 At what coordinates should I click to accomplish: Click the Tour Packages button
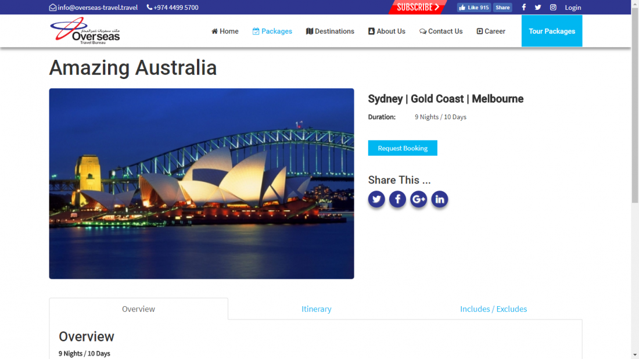tap(552, 31)
